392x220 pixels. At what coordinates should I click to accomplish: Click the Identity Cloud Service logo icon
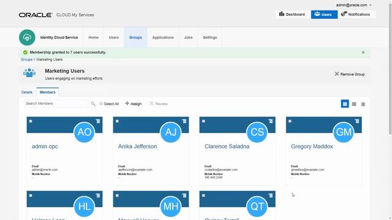(x=27, y=37)
